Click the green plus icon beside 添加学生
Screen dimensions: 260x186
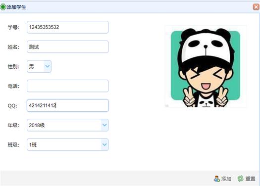click(x=3, y=7)
